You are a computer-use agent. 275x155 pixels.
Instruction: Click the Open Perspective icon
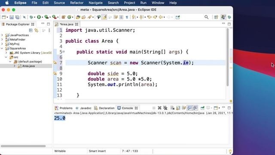216,17
